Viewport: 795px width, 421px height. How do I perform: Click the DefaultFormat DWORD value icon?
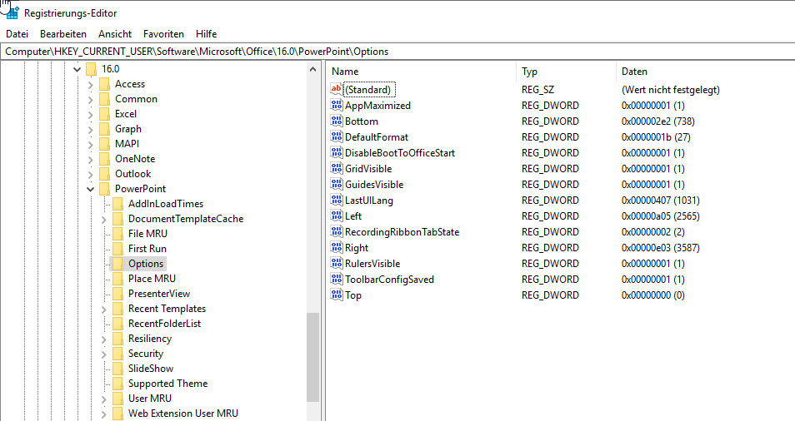(x=336, y=136)
